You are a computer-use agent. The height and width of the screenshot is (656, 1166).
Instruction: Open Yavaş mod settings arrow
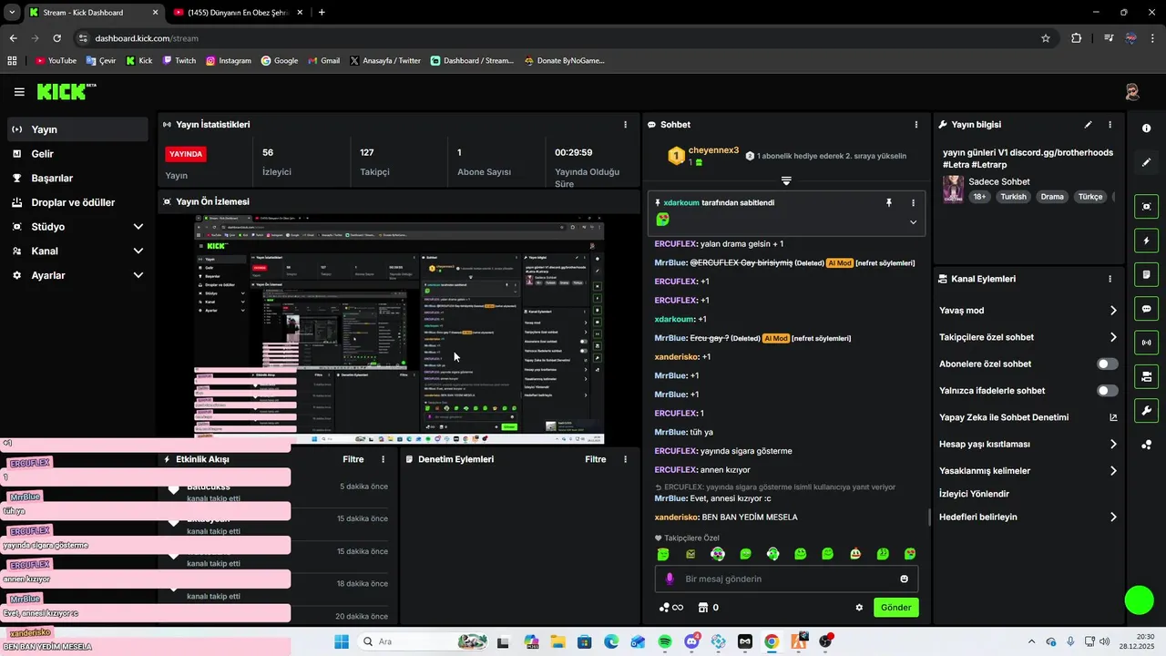(x=1113, y=311)
